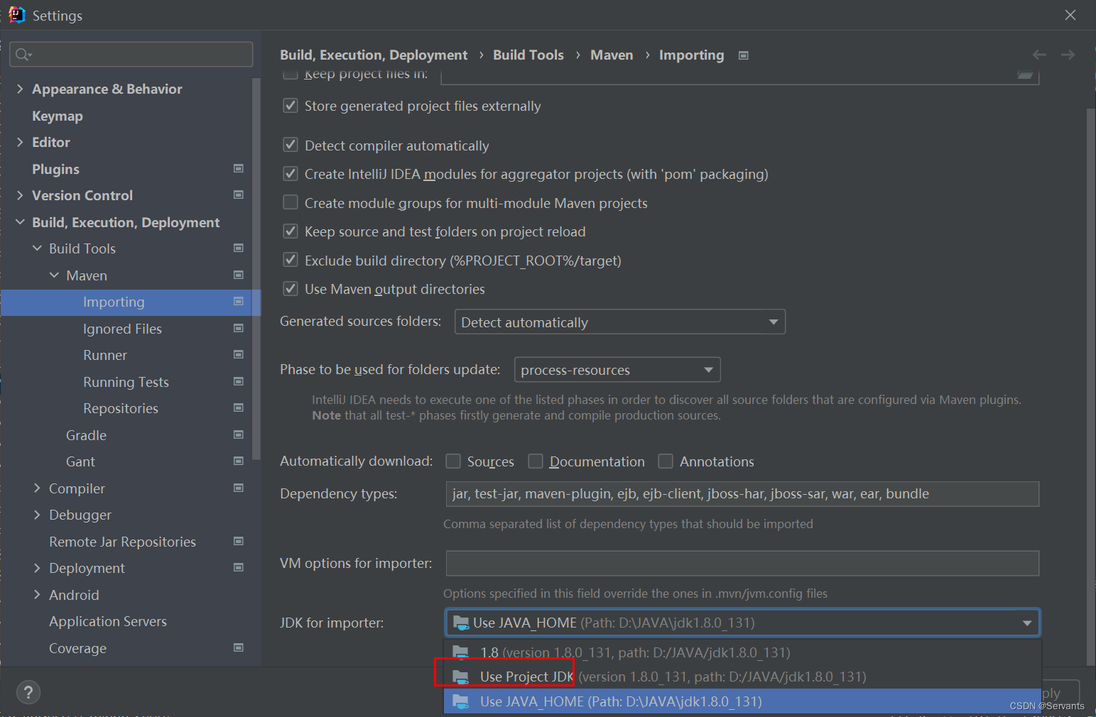Click the project-level icon beside Compiler
This screenshot has width=1096, height=717.
[x=239, y=488]
